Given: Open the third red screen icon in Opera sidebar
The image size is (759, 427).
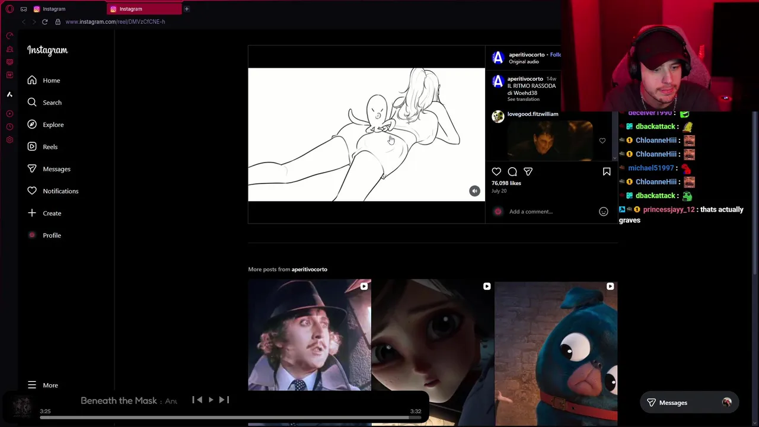Looking at the screenshot, I should [x=9, y=62].
